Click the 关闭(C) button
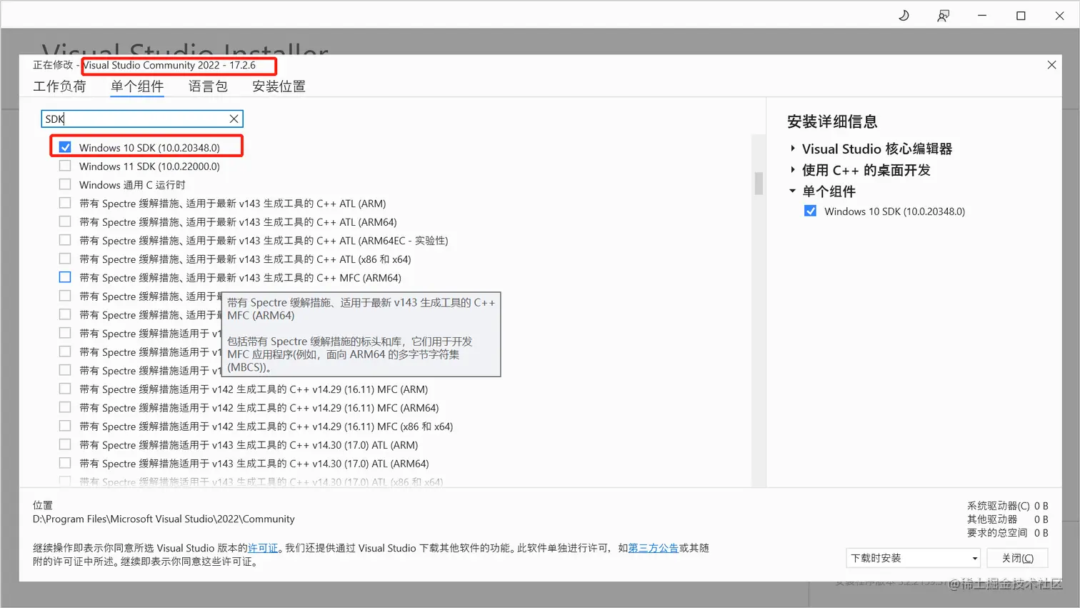The height and width of the screenshot is (608, 1080). pos(1017,558)
